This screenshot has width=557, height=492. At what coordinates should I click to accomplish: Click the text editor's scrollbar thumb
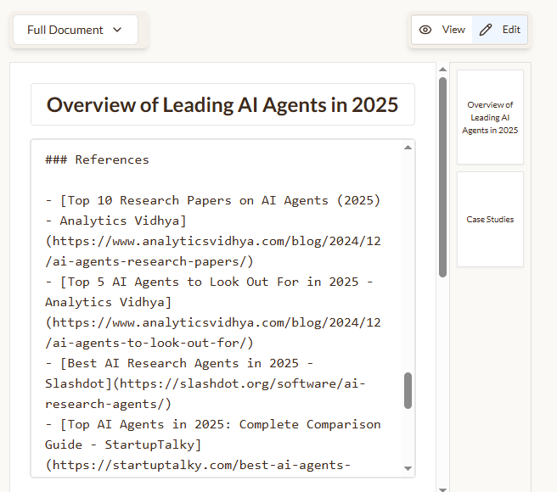(408, 390)
